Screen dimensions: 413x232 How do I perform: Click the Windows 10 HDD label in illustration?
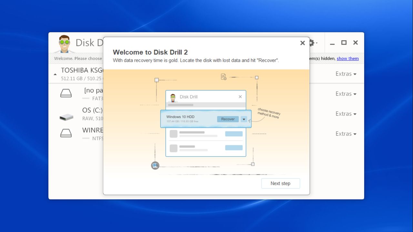(x=180, y=117)
